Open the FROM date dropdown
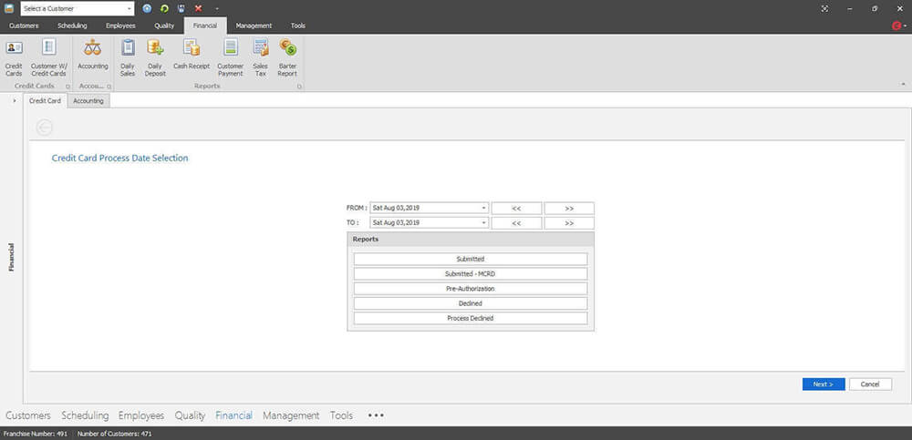Image resolution: width=912 pixels, height=440 pixels. [483, 208]
